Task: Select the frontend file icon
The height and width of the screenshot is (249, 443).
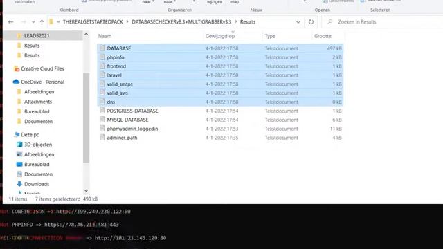Action: (x=102, y=66)
